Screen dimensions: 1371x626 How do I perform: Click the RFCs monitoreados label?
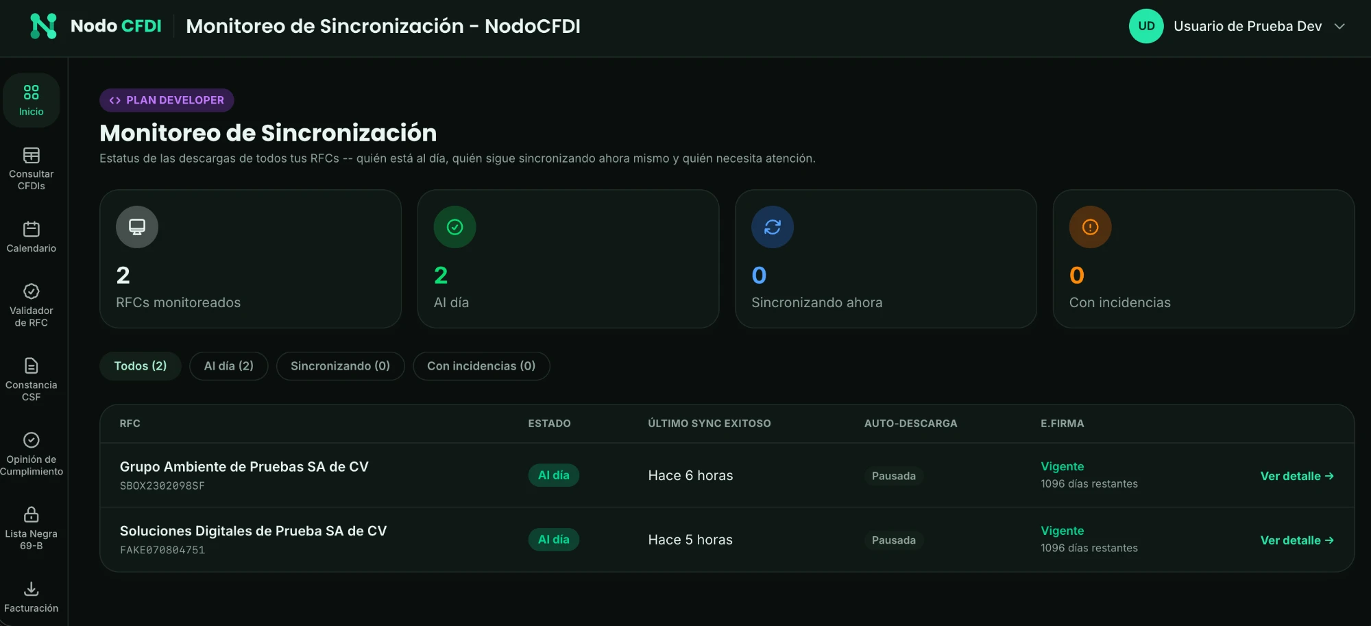click(178, 302)
